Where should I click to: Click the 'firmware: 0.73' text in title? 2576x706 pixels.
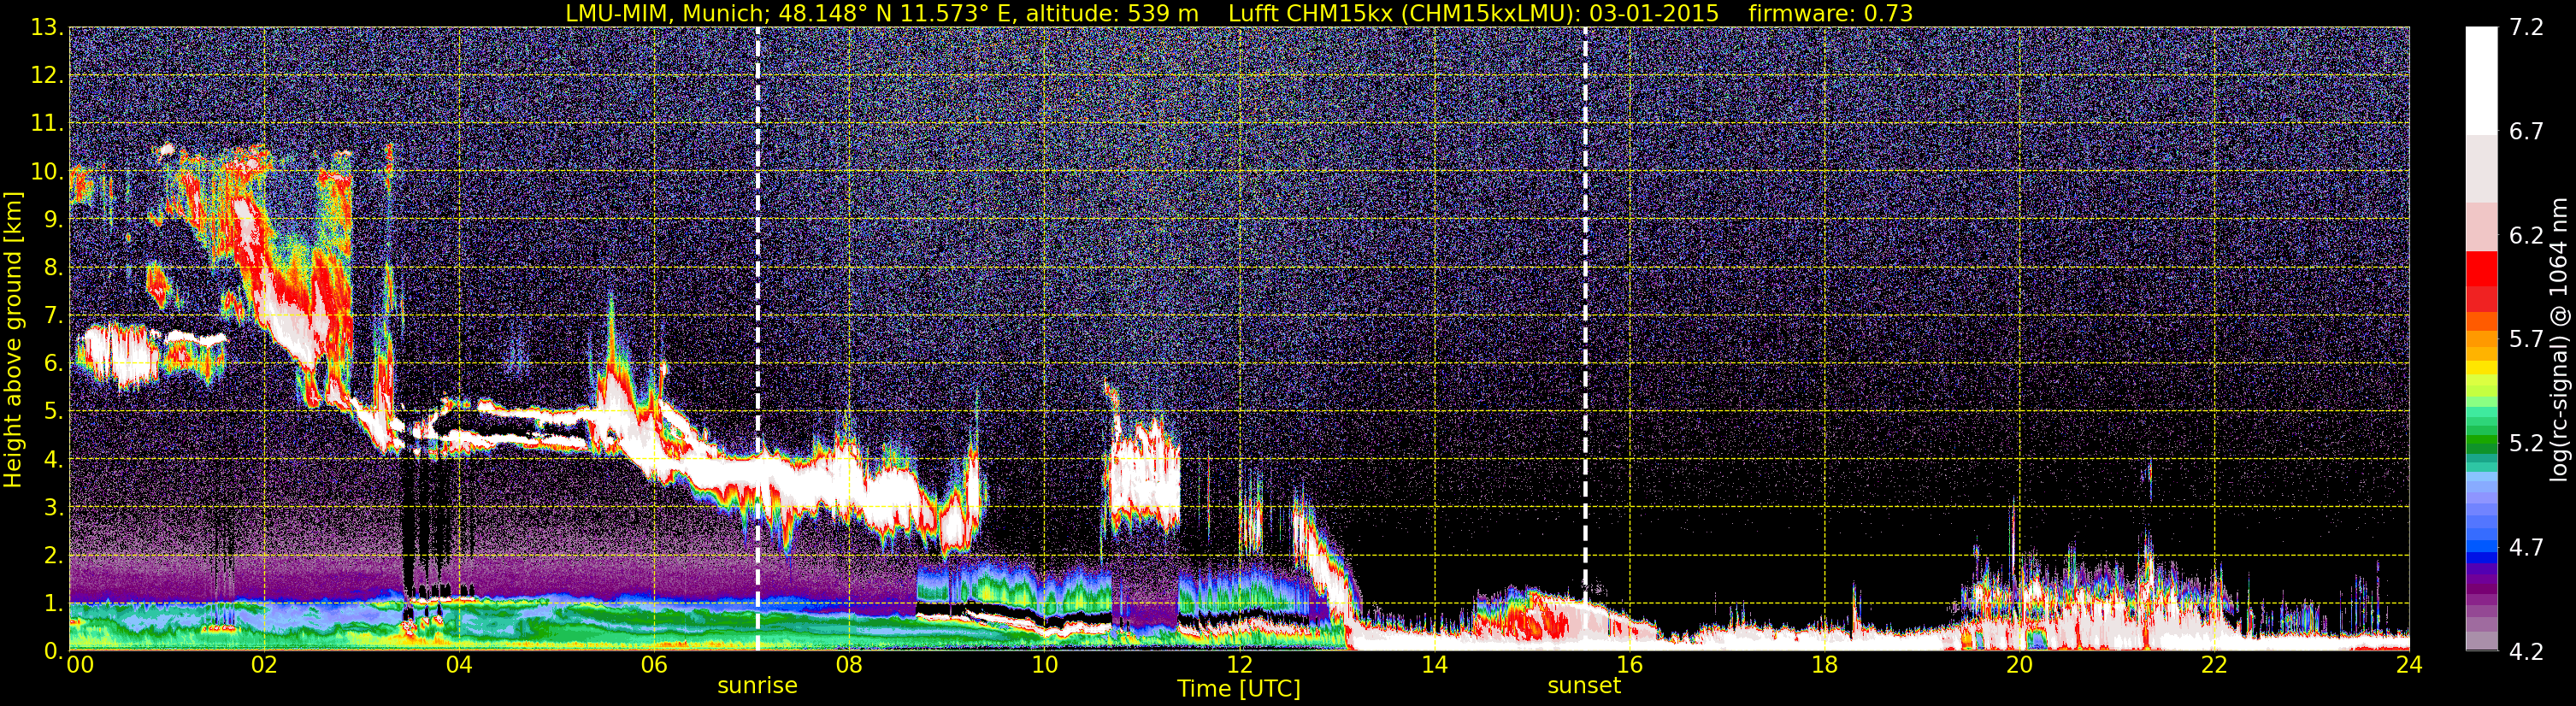tap(1830, 13)
